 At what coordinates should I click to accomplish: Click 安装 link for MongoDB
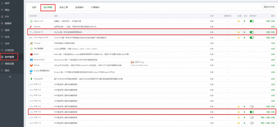click(273, 79)
